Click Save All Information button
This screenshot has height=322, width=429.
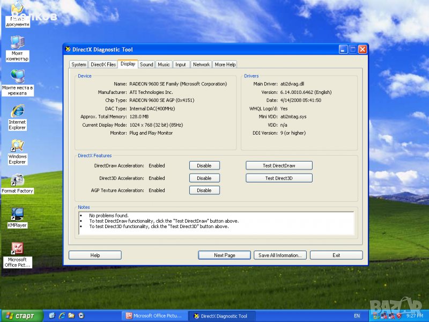pos(280,255)
